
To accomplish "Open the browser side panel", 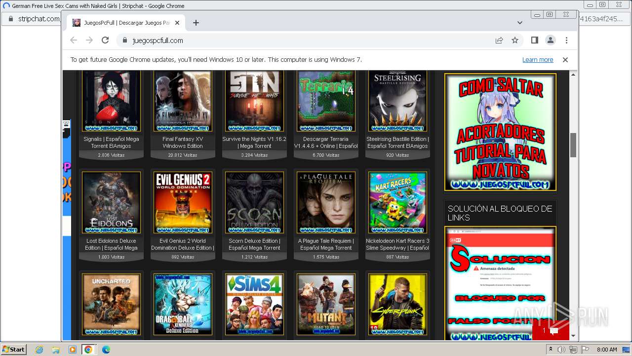I will coord(535,40).
